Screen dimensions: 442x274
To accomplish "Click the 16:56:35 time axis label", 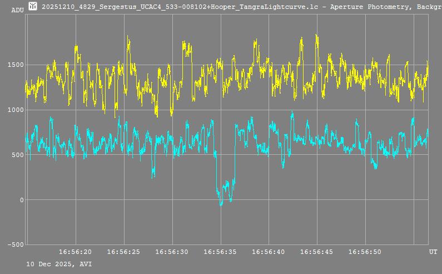I will tap(220, 252).
